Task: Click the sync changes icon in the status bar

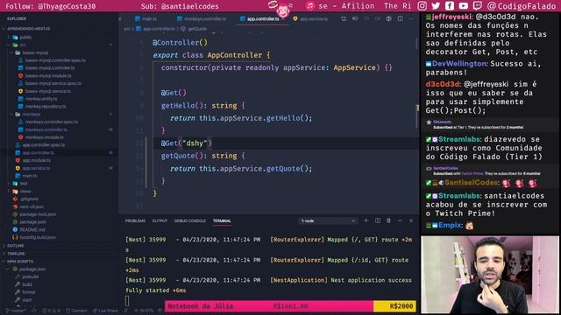Action: 34,311
